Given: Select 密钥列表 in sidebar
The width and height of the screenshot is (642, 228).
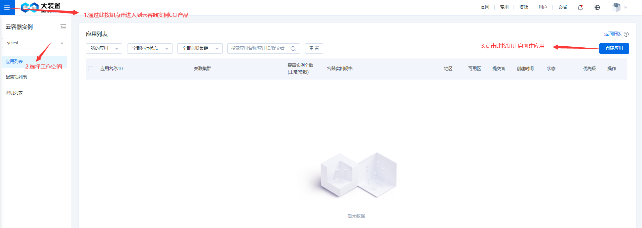Looking at the screenshot, I should (x=14, y=93).
